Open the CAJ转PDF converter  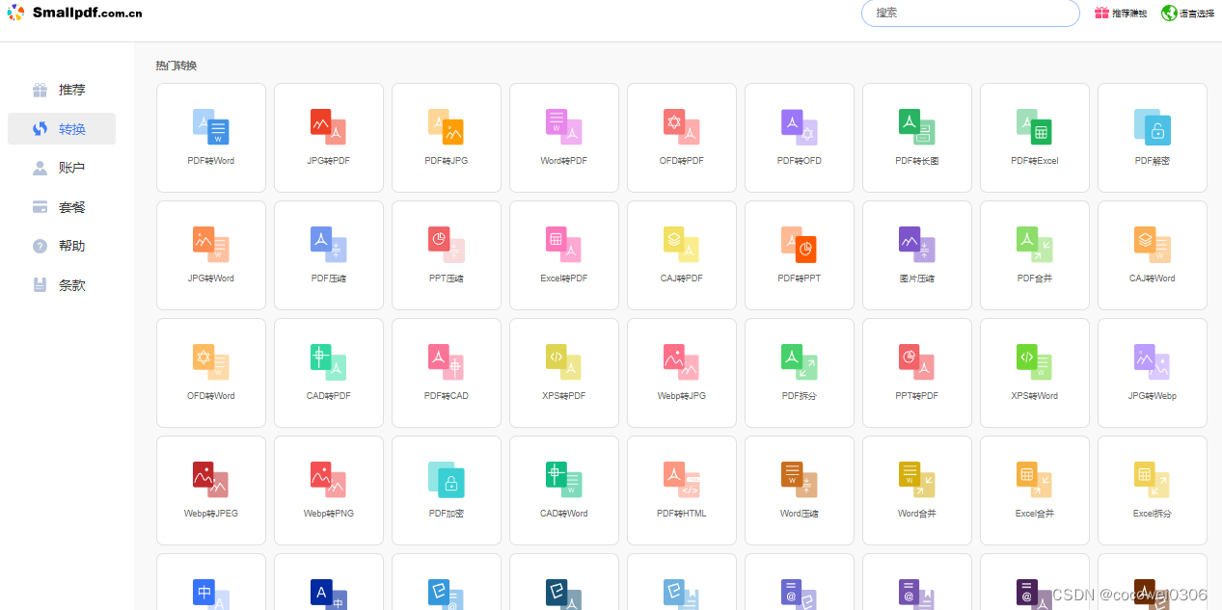(681, 255)
